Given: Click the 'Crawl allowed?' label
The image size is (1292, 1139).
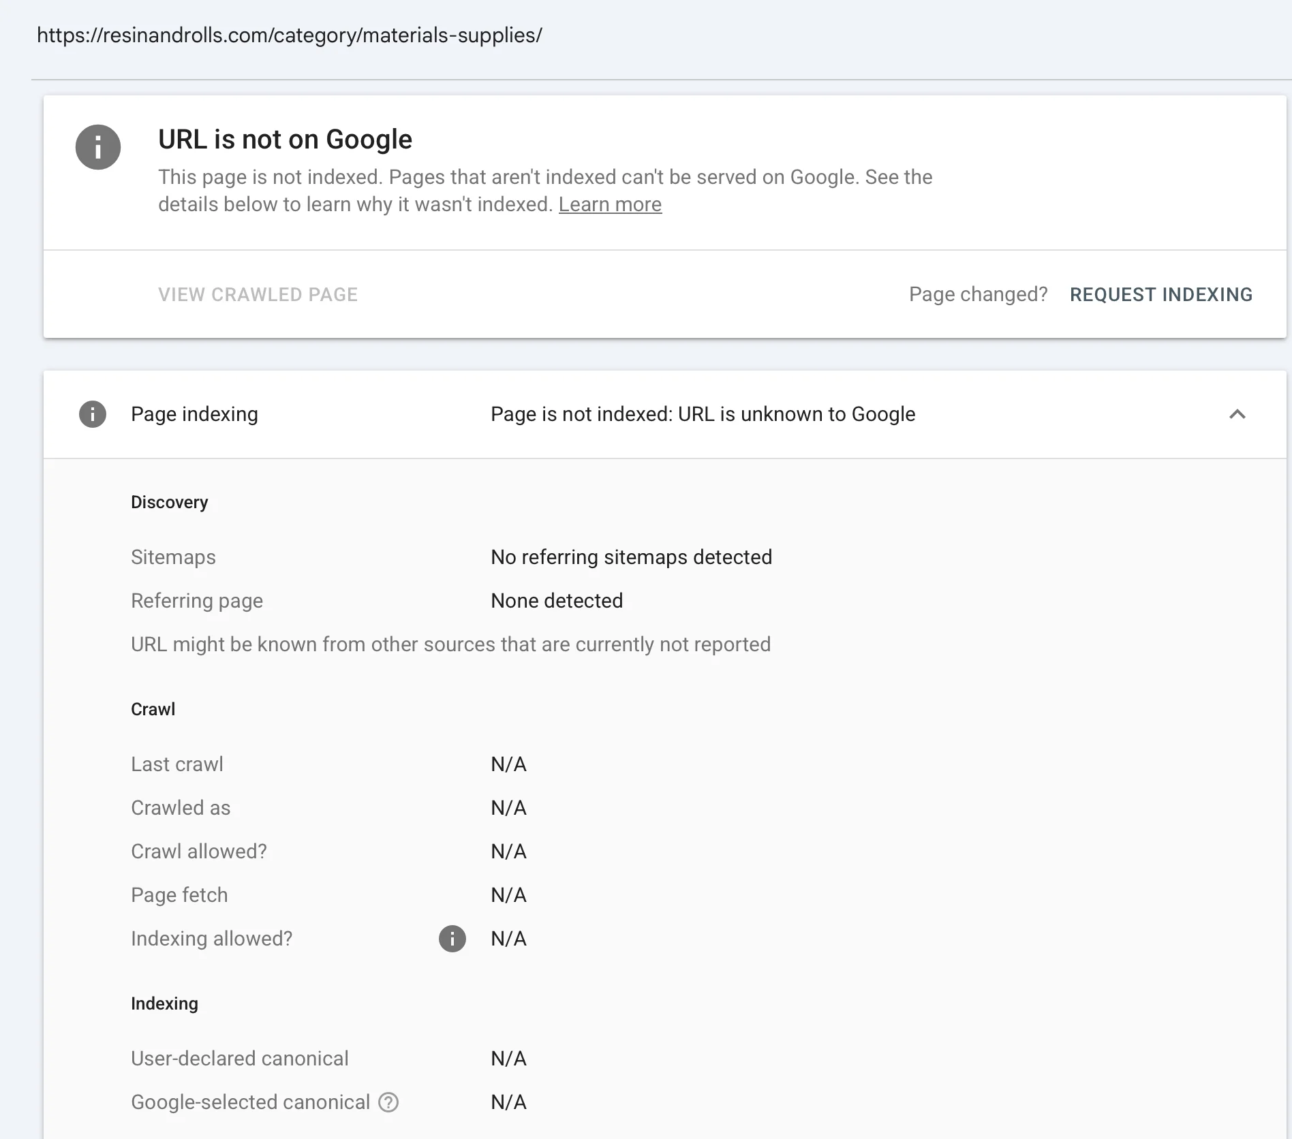Looking at the screenshot, I should 199,852.
